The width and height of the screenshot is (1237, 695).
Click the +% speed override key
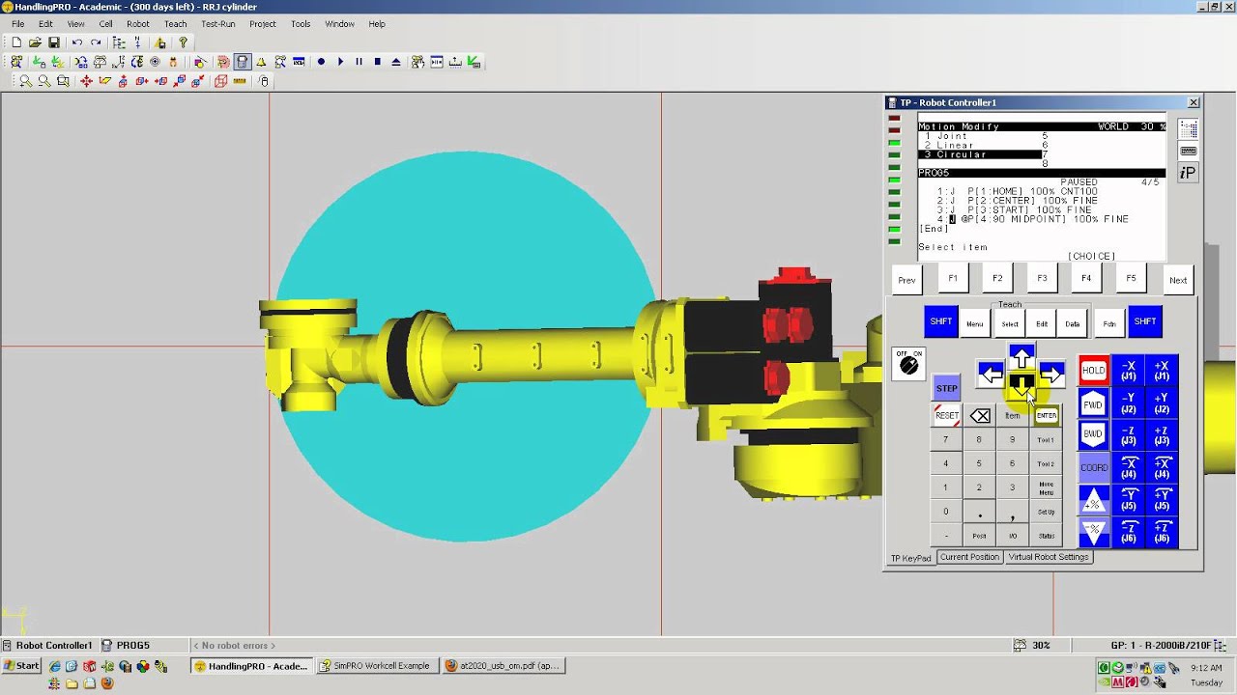click(x=1094, y=500)
